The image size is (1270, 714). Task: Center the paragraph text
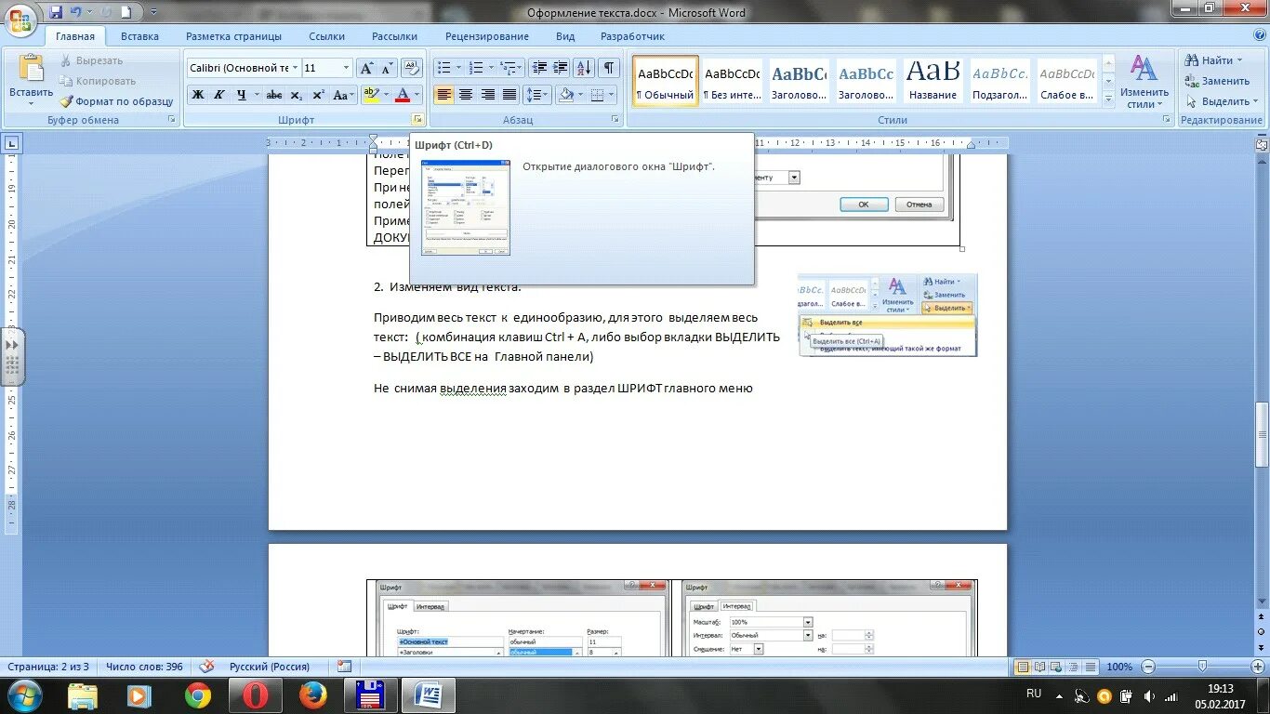tap(466, 95)
